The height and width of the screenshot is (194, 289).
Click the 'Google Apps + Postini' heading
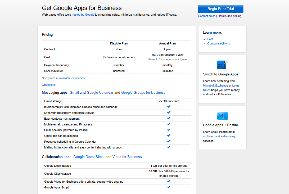(220, 125)
